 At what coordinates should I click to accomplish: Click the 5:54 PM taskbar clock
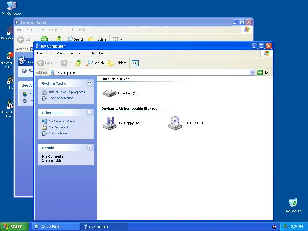(x=297, y=226)
